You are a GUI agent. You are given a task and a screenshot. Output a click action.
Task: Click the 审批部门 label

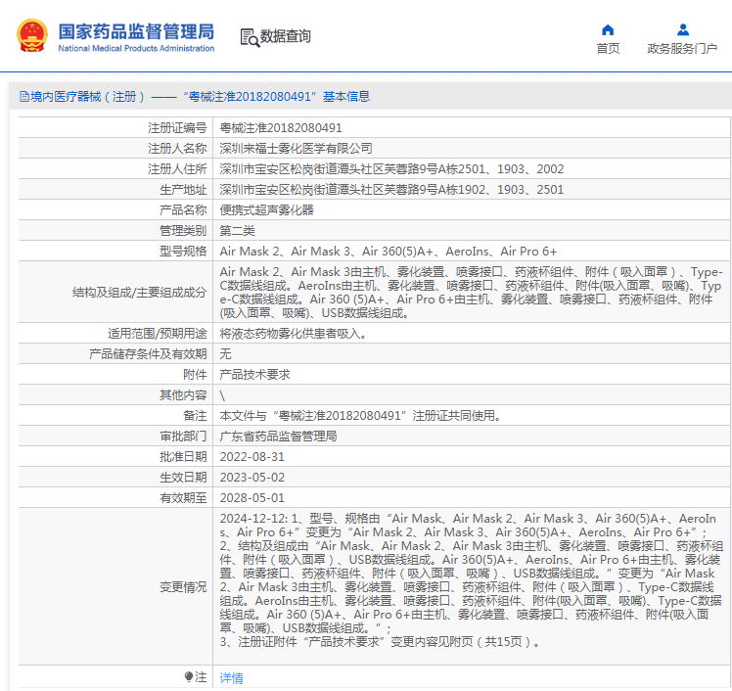click(183, 437)
